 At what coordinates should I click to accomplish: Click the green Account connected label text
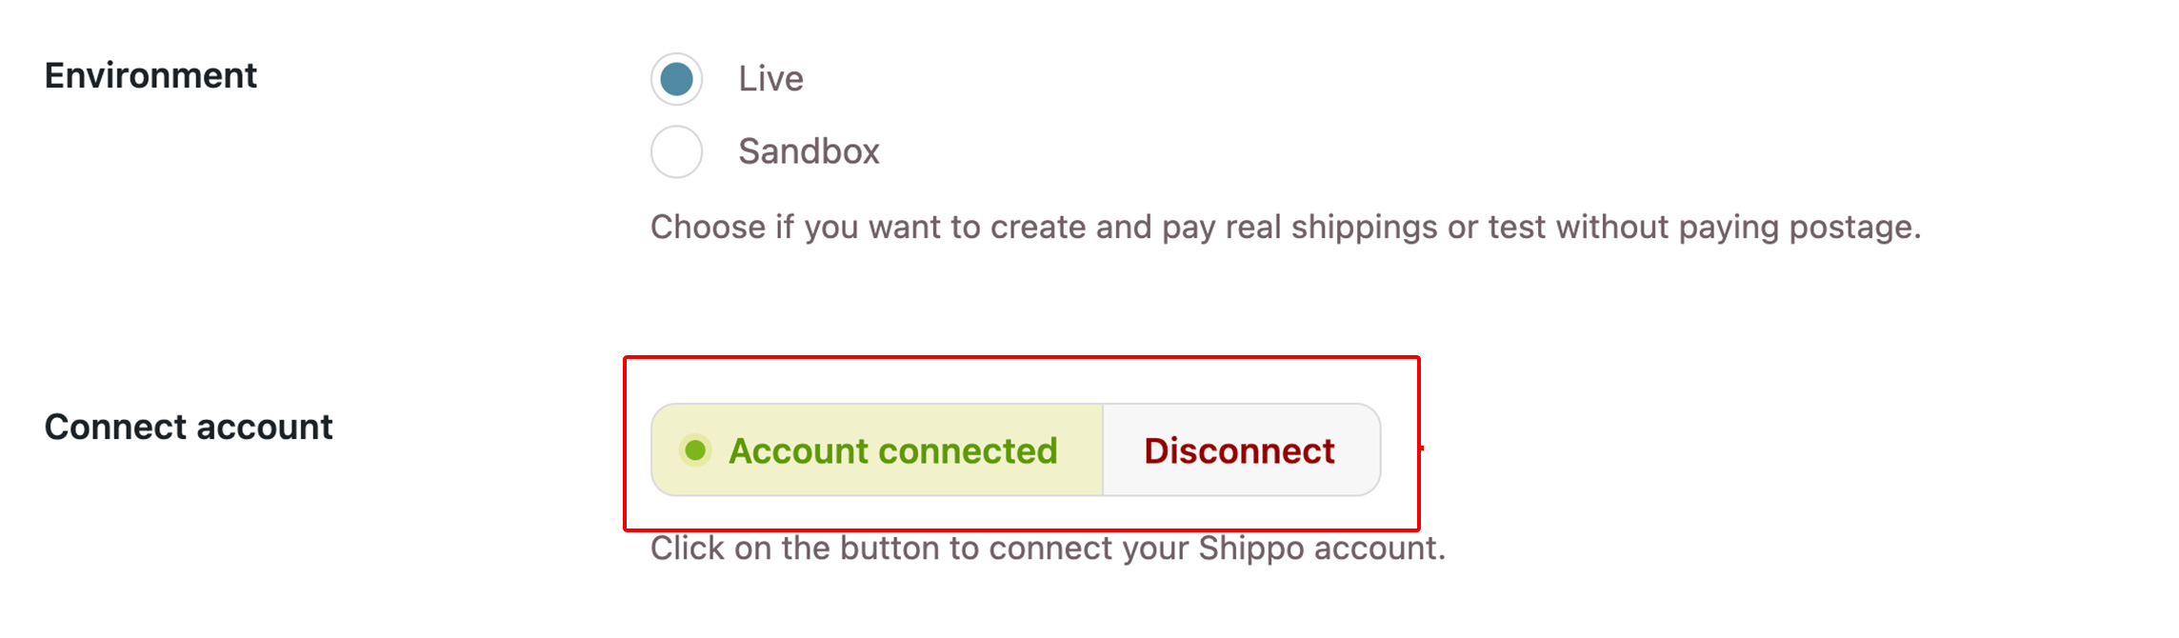[x=893, y=449]
